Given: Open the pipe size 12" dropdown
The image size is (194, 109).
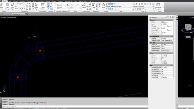Looking at the screenshot, I should click(x=25, y=6).
